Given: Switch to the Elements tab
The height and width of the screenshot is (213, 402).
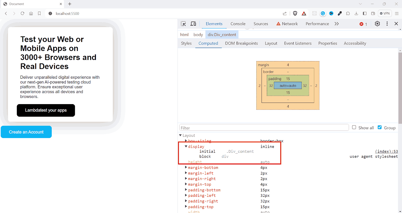Looking at the screenshot, I should click(214, 24).
